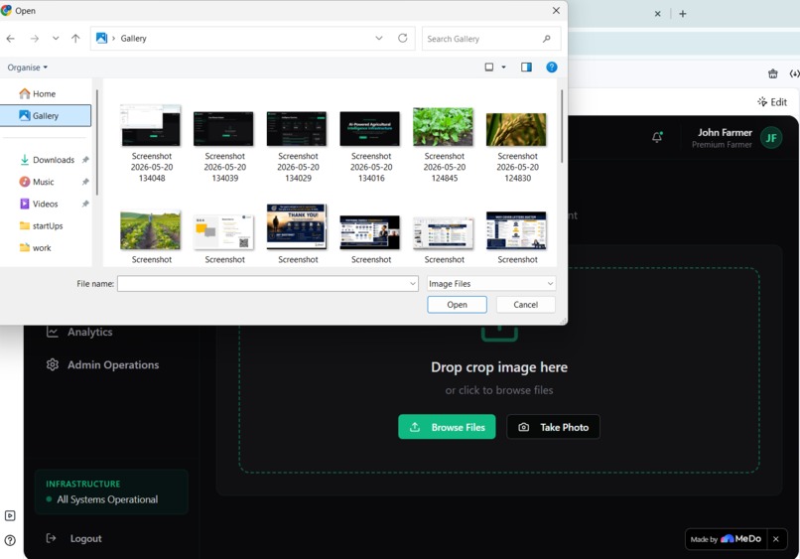The width and height of the screenshot is (800, 559).
Task: Click the Edit button in browser
Action: (772, 102)
